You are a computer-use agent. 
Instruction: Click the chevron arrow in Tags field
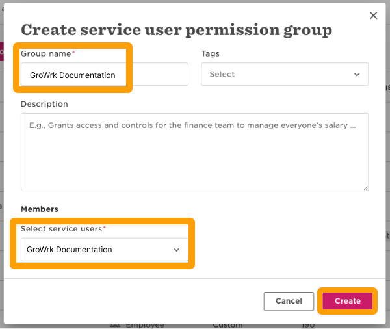pyautogui.click(x=357, y=75)
